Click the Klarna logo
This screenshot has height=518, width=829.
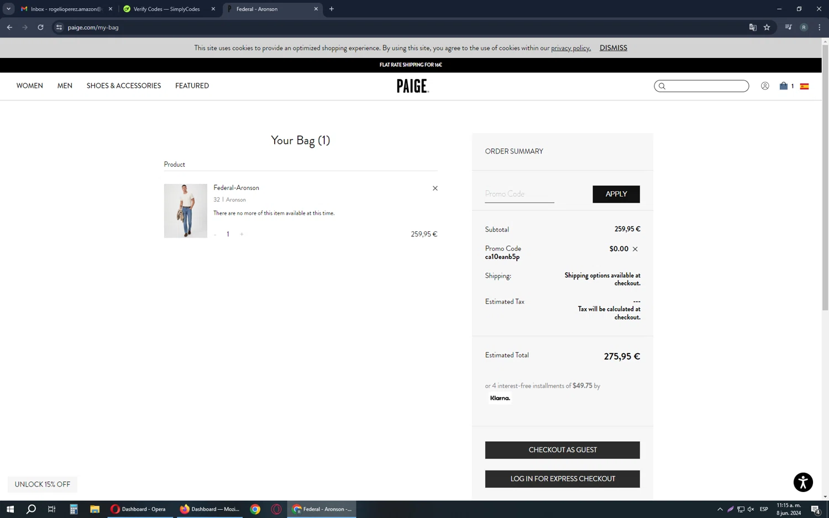point(500,398)
